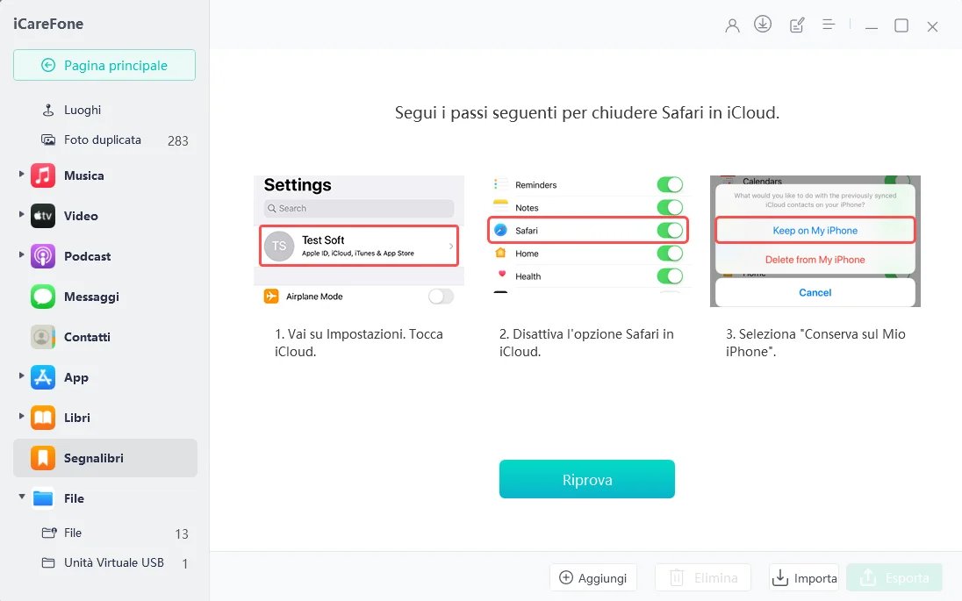Click the download icon in title bar

[x=763, y=24]
